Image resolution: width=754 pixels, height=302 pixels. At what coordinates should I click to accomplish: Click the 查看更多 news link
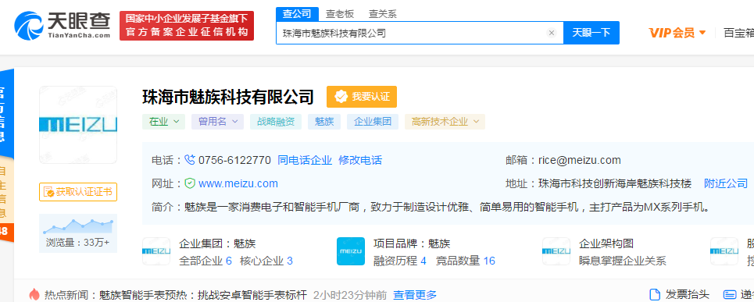(415, 295)
